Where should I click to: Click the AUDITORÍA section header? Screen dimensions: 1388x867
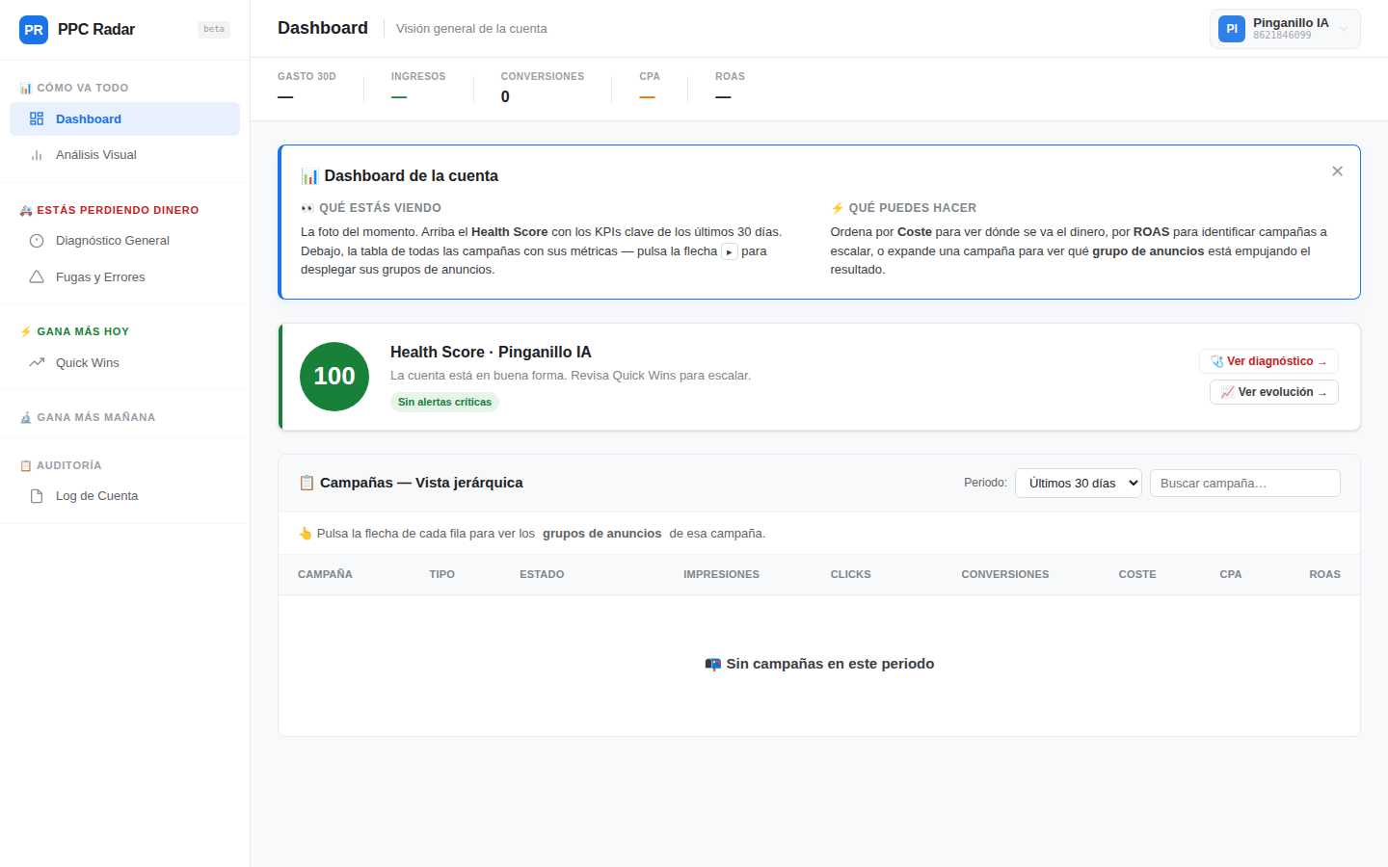click(61, 465)
